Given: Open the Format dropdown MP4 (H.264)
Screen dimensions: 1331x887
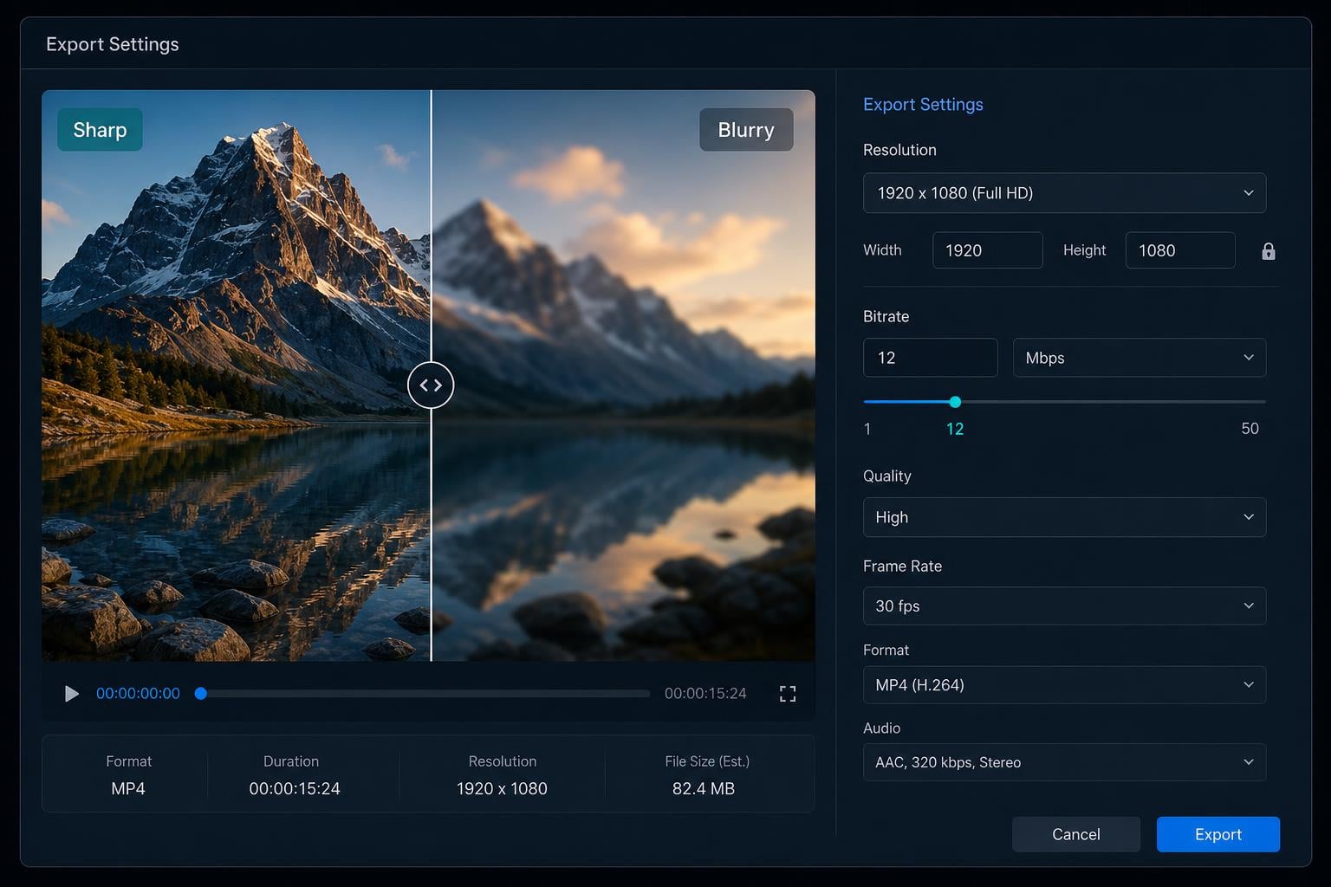Looking at the screenshot, I should point(1064,685).
